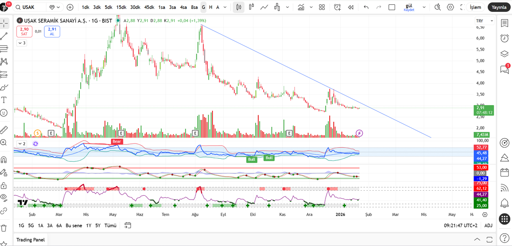Screen dimensions: 512x246
Task: Select the trend line drawing tool
Action: 4,36
